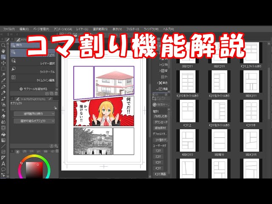Click サブツールを追加する button
The width and height of the screenshot is (272, 204).
(33, 89)
